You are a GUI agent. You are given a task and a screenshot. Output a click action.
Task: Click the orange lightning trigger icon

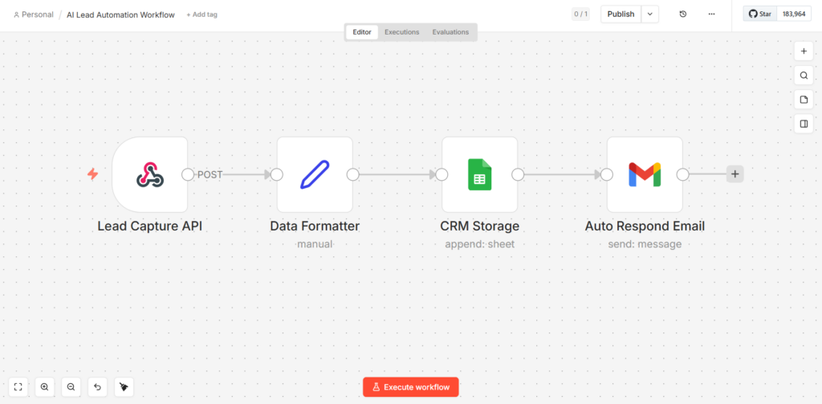pyautogui.click(x=93, y=174)
